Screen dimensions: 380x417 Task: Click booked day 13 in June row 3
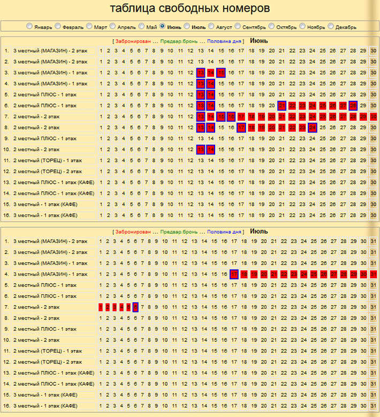click(201, 72)
